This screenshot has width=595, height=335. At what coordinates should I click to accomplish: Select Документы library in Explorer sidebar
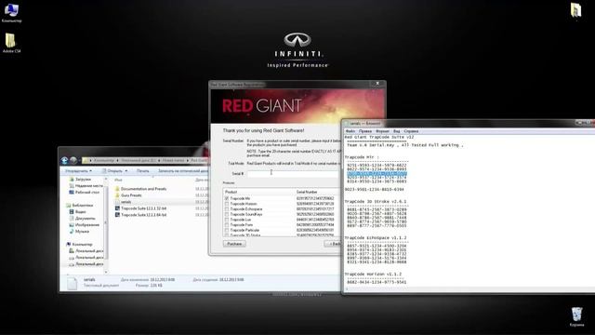[x=83, y=219]
